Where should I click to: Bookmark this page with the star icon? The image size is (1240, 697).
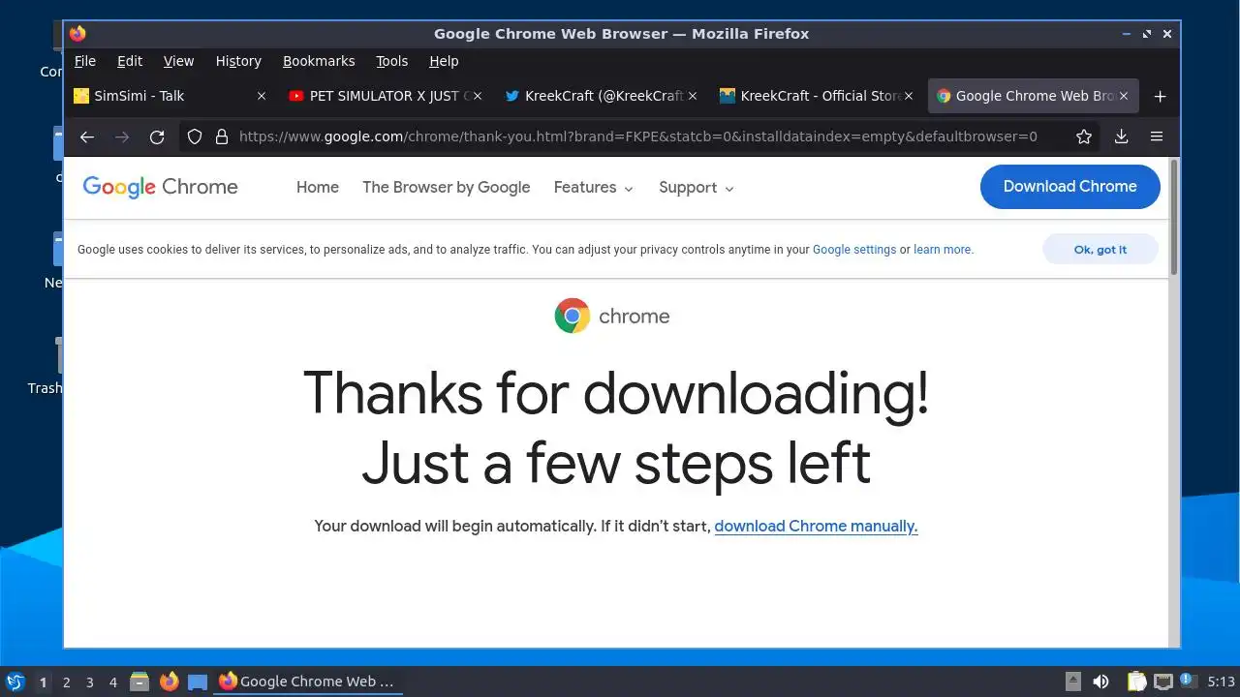(1084, 136)
